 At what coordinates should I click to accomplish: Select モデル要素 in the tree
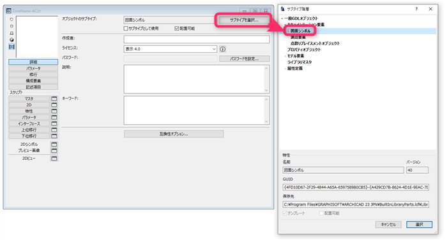coord(296,56)
